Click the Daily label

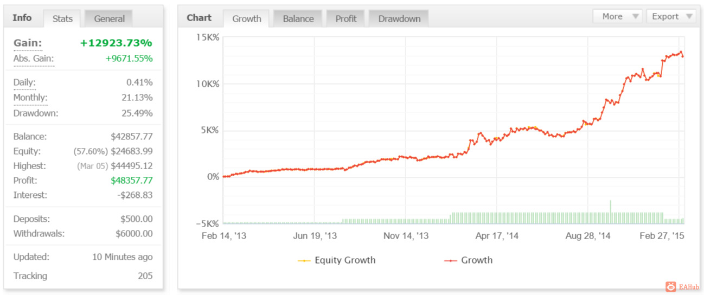[x=24, y=82]
